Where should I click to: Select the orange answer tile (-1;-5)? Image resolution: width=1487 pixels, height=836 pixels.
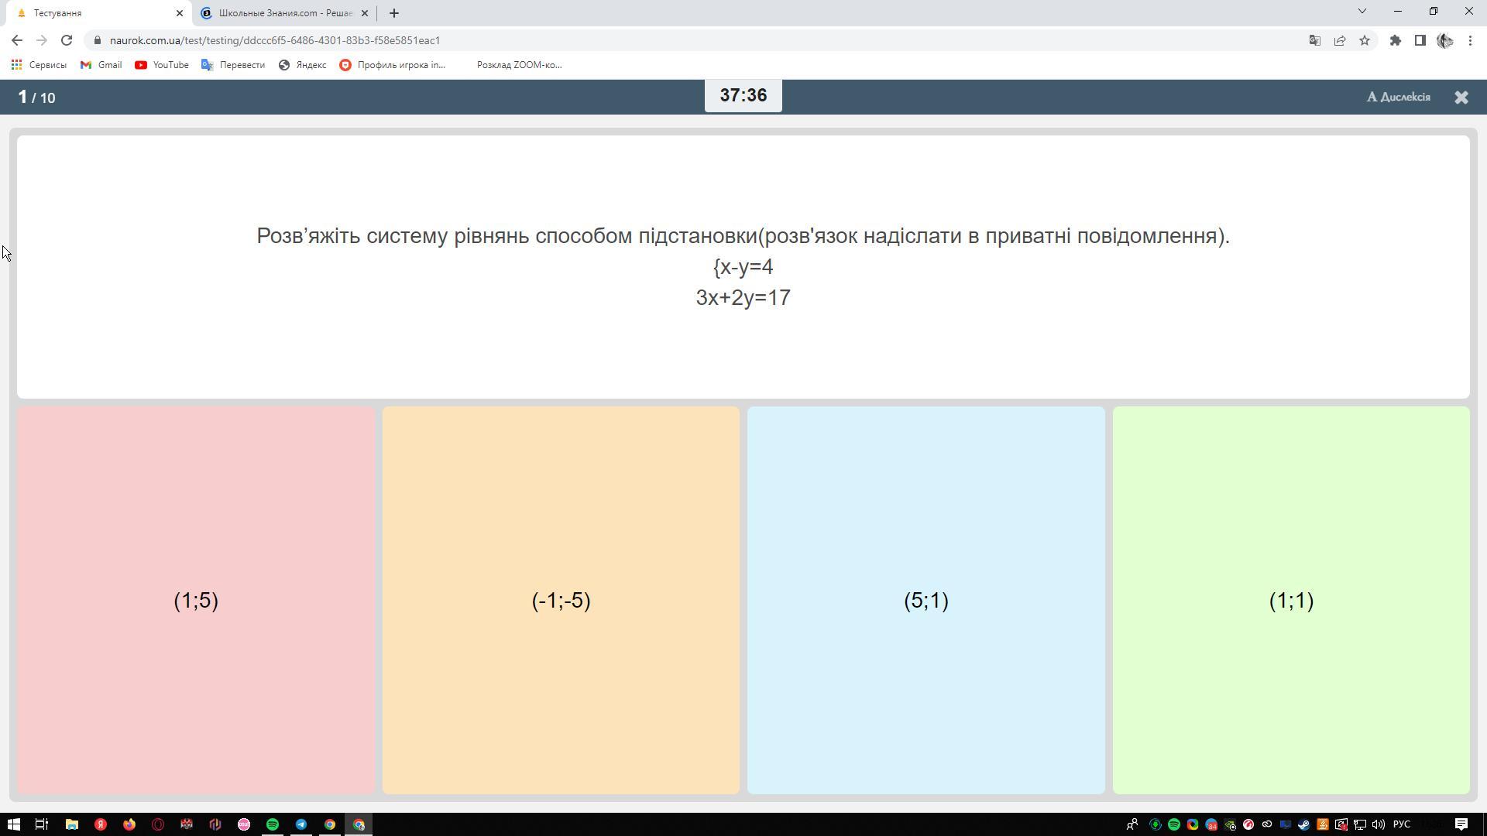tap(561, 600)
